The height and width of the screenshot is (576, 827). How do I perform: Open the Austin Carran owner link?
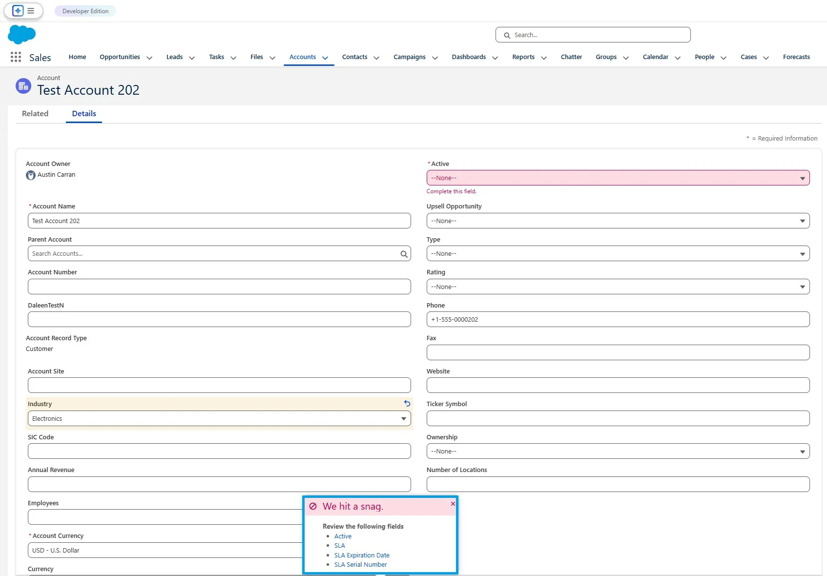click(57, 175)
